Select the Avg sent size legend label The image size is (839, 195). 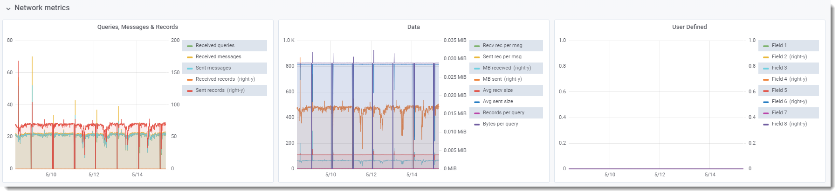498,102
